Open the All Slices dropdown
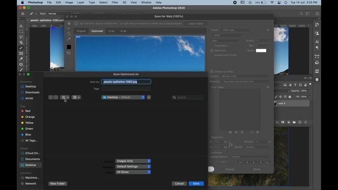The height and width of the screenshot is (190, 338). (133, 172)
